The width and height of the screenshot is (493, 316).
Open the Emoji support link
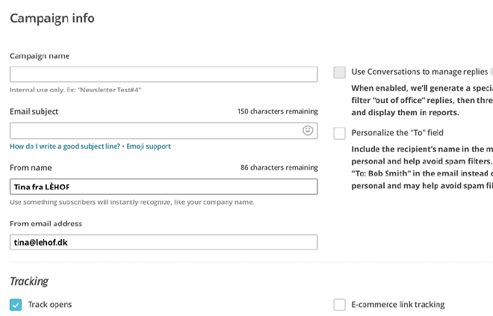[149, 146]
